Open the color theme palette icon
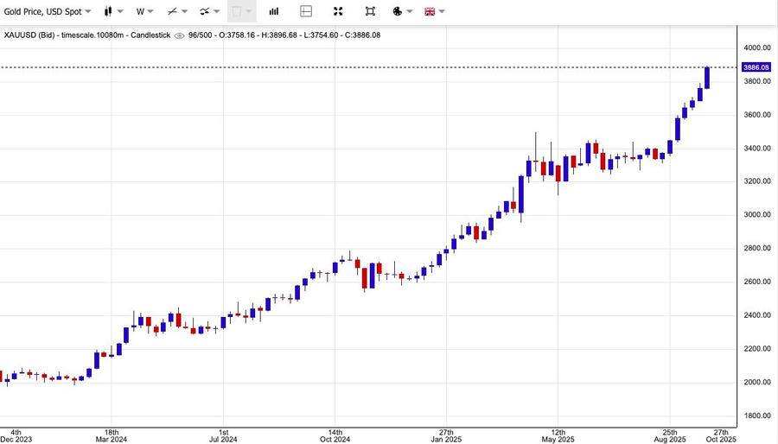This screenshot has height=444, width=778. pos(402,12)
